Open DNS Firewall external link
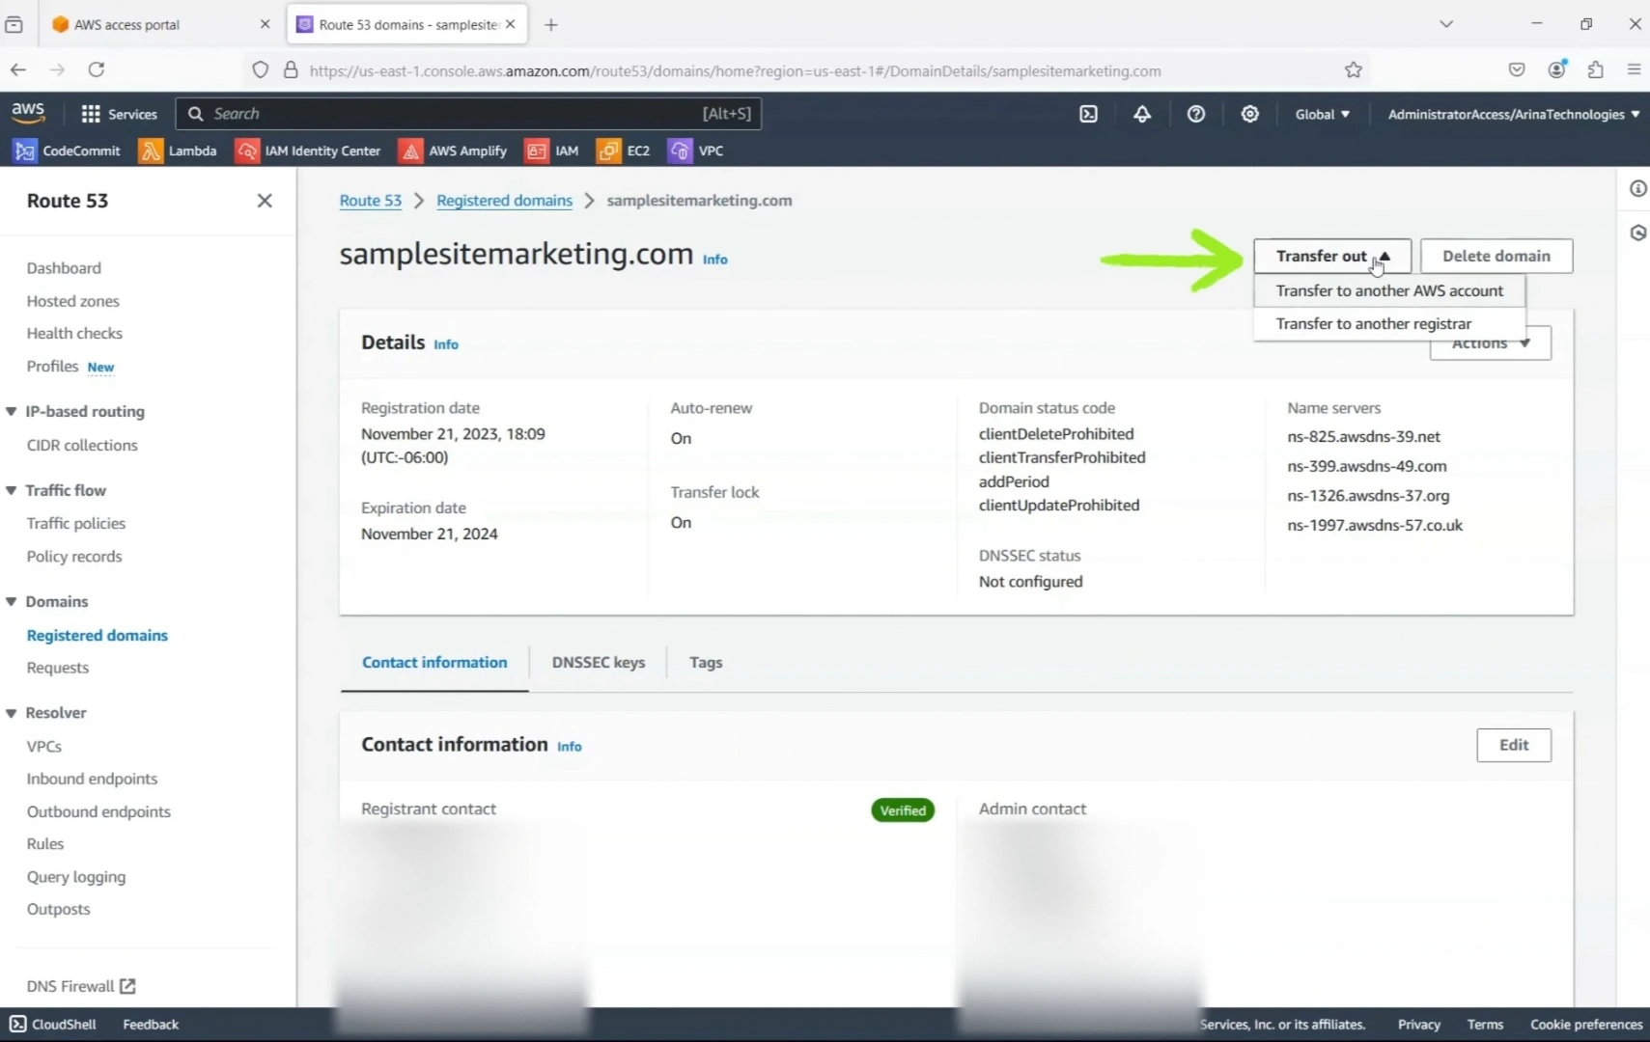 click(x=81, y=986)
